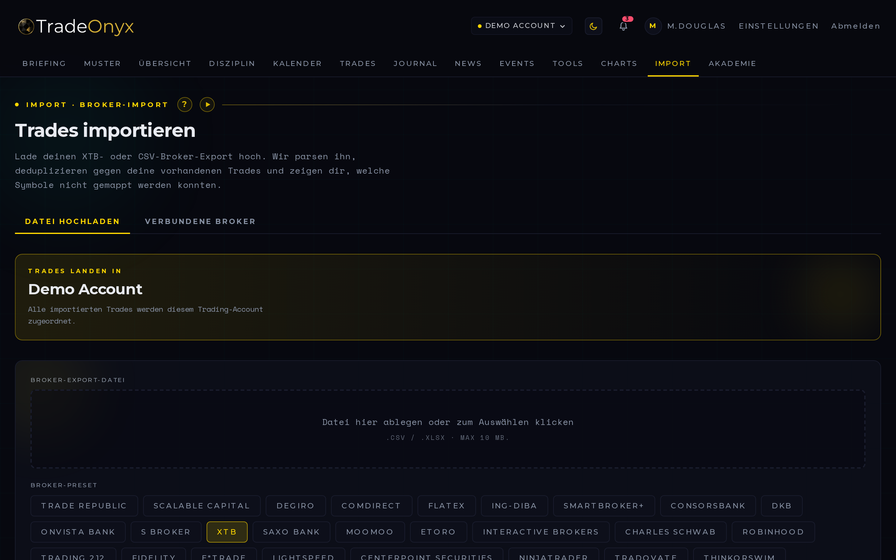
Task: Choose Consorsbank preset
Action: pyautogui.click(x=708, y=506)
